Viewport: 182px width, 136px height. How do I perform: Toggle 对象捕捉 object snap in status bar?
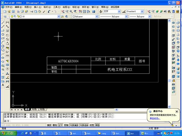click(x=74, y=125)
